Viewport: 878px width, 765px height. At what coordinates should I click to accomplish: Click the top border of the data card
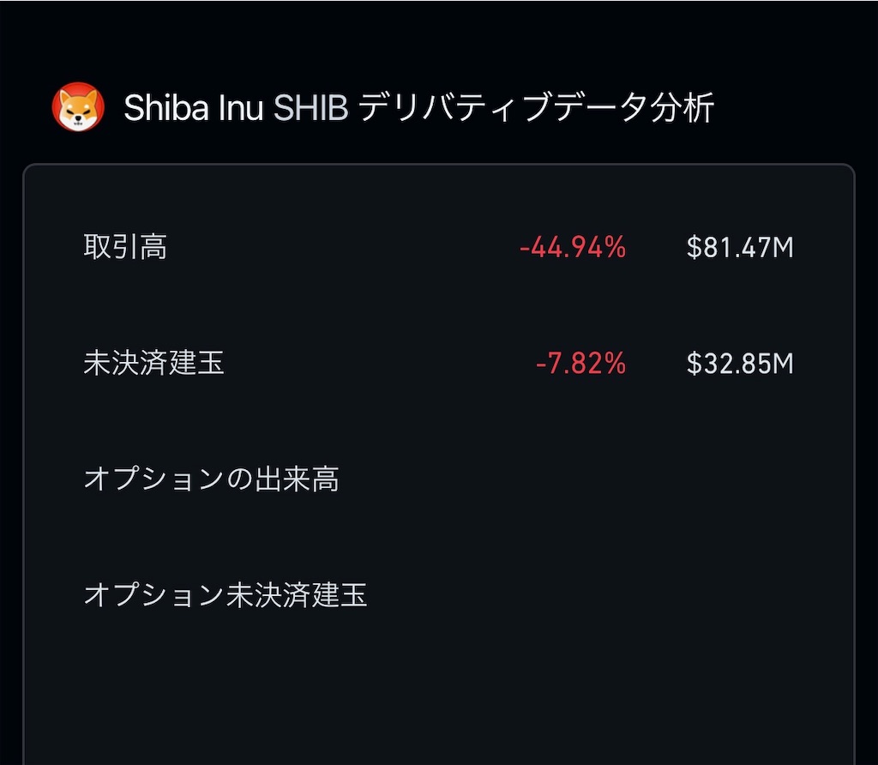pos(439,165)
